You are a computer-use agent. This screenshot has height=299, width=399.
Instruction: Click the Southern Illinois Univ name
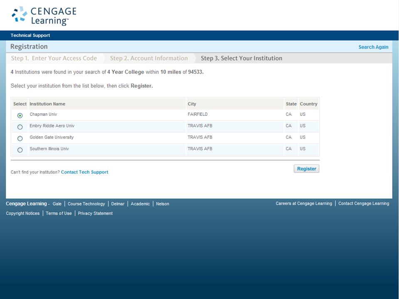click(49, 149)
